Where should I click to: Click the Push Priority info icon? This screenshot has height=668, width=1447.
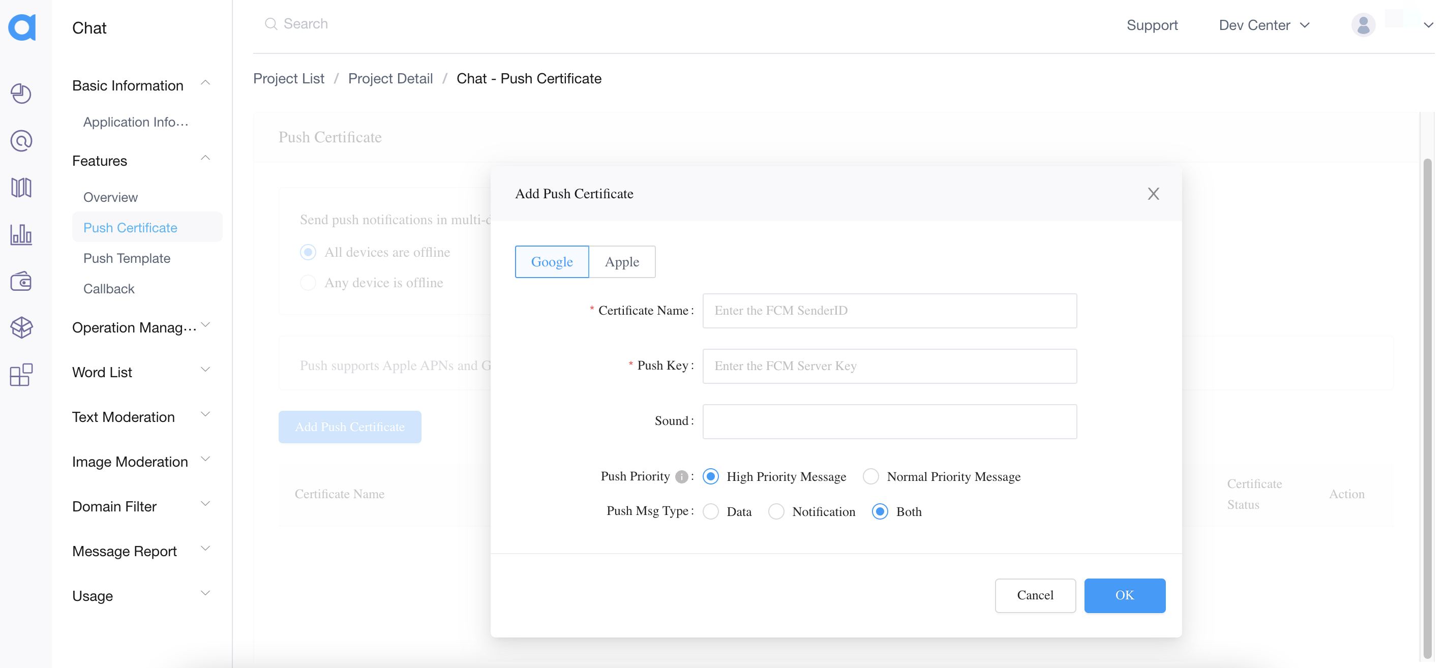click(x=681, y=477)
